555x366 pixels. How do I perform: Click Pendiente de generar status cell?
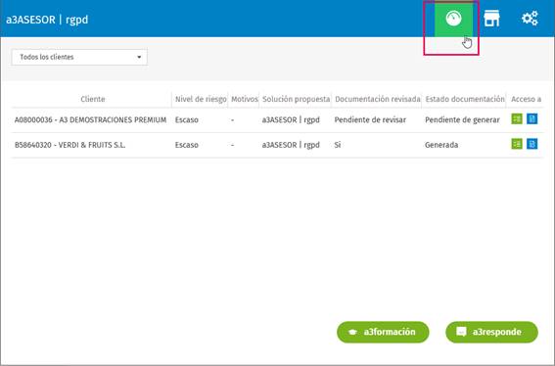(462, 120)
